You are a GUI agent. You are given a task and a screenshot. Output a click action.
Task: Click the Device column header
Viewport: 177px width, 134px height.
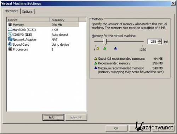(x=28, y=20)
